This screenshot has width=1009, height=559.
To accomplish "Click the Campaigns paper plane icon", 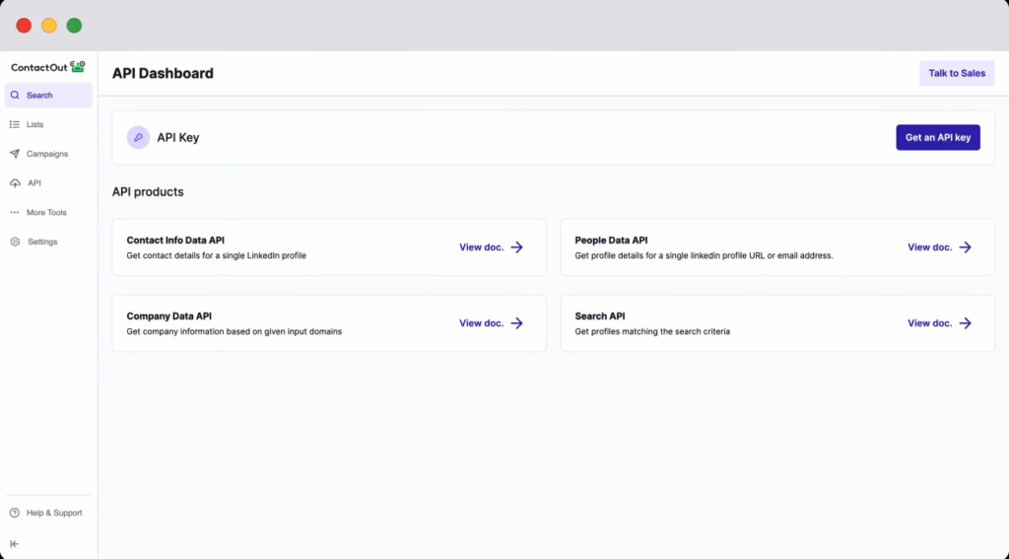I will tap(15, 154).
